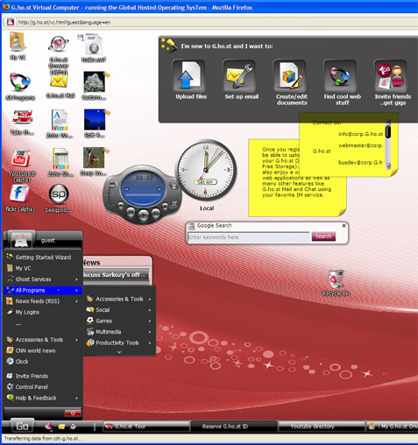This screenshot has height=445, width=418.
Task: Expand News feeds (RSS) submenu
Action: point(43,301)
